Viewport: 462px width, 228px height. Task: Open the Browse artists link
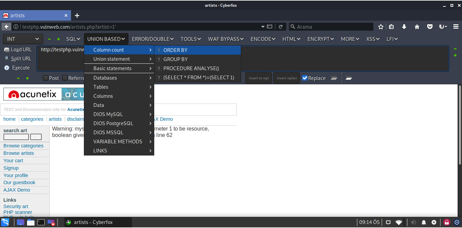click(x=19, y=153)
